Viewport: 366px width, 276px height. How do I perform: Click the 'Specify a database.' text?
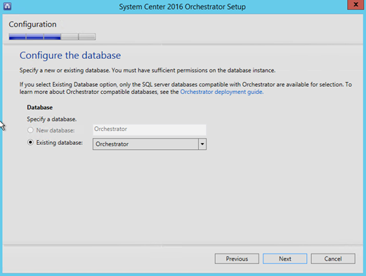click(x=52, y=119)
